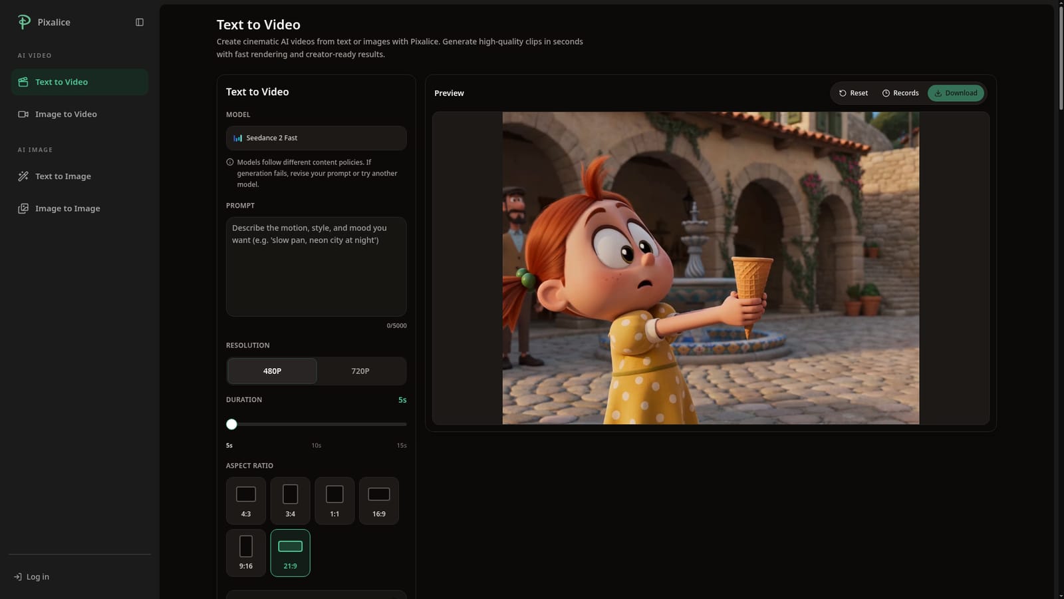Reset the preview
This screenshot has height=599, width=1064.
853,93
